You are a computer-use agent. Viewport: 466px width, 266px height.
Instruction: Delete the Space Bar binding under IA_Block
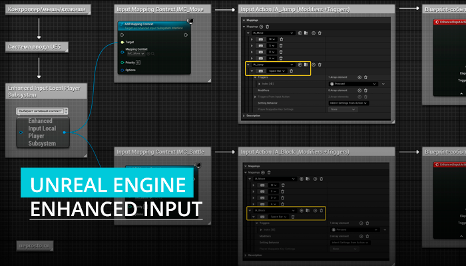[x=293, y=217]
